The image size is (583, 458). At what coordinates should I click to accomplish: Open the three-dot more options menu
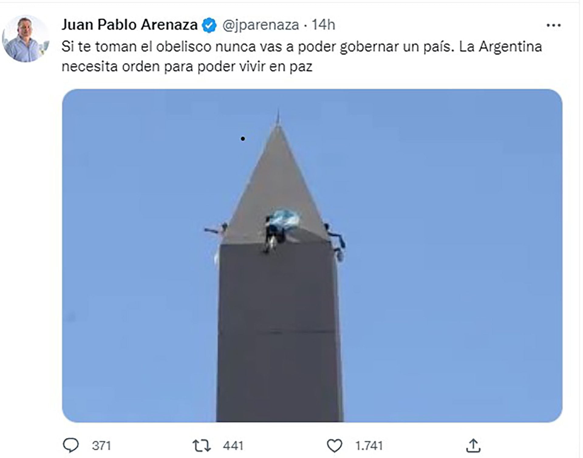click(554, 25)
